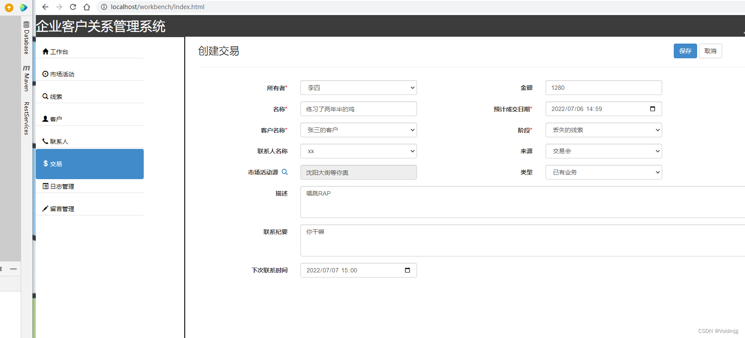Open the 联系人名称 dropdown showing xx
This screenshot has width=745, height=338.
[359, 151]
